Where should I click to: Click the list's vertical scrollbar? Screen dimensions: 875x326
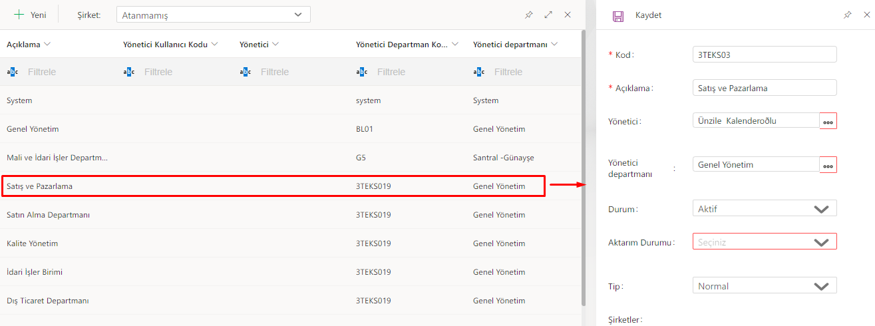coord(584,166)
